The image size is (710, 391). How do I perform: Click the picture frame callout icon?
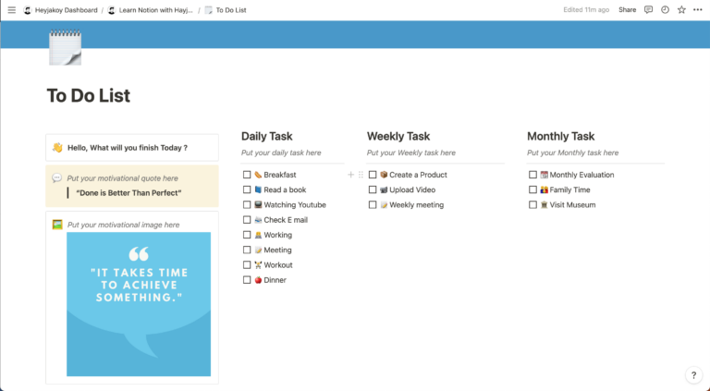57,225
